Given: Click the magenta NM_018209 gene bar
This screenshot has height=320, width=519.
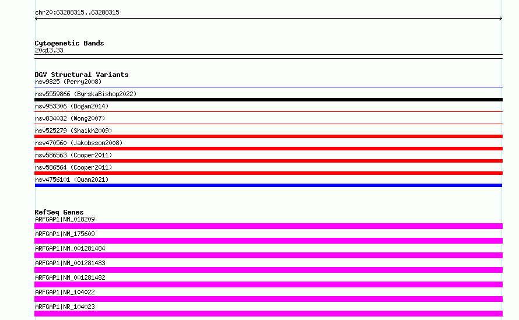Looking at the screenshot, I should pos(268,226).
